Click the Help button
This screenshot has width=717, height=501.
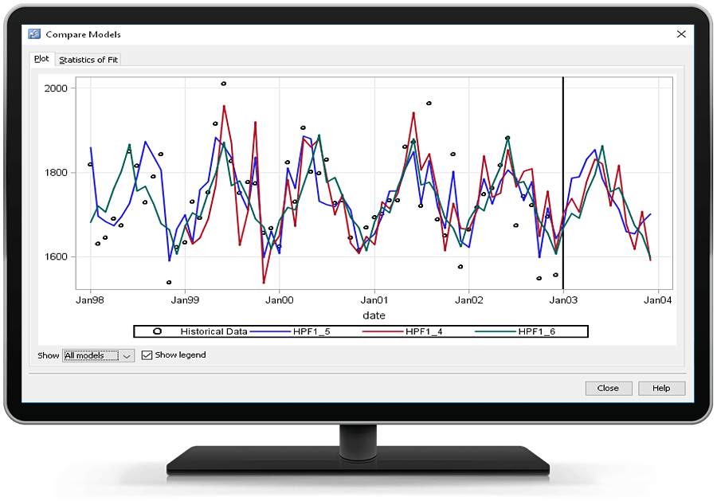tap(660, 388)
